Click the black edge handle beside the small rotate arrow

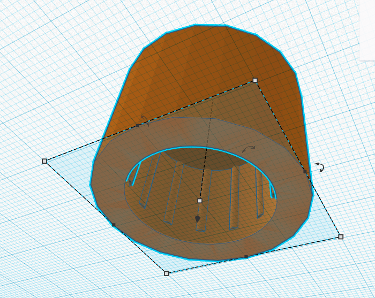click(x=137, y=125)
